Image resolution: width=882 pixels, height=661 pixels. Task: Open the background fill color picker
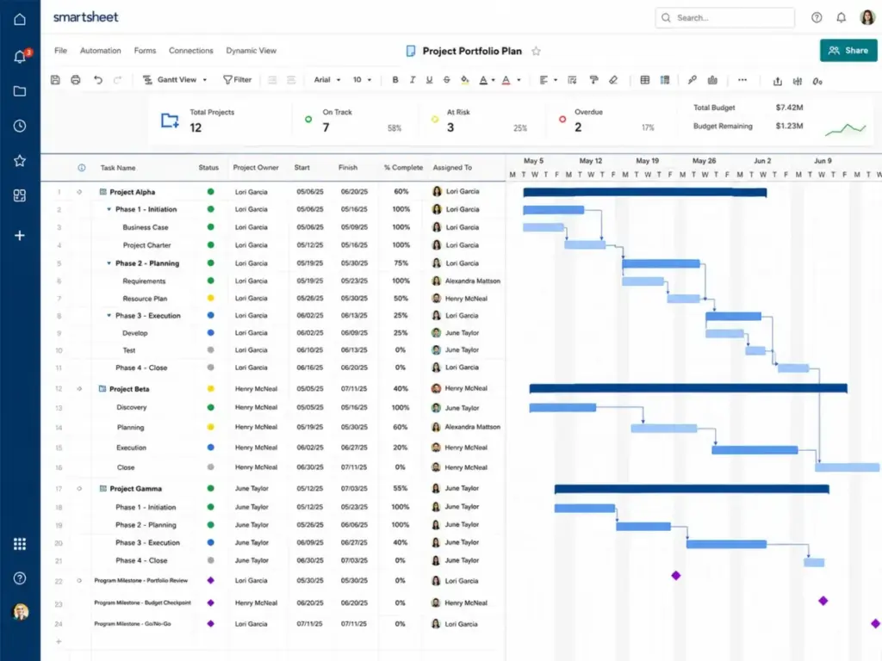pos(464,80)
